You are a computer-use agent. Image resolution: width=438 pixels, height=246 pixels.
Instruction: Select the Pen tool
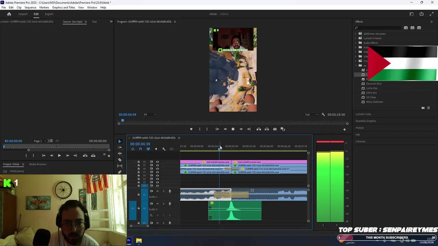(x=120, y=172)
